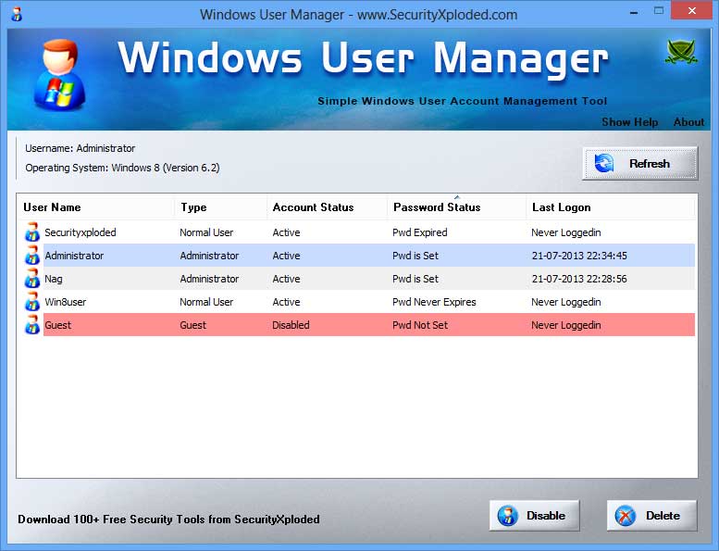Viewport: 719px width, 551px height.
Task: Select the red highlighted Guest row
Action: 368,325
